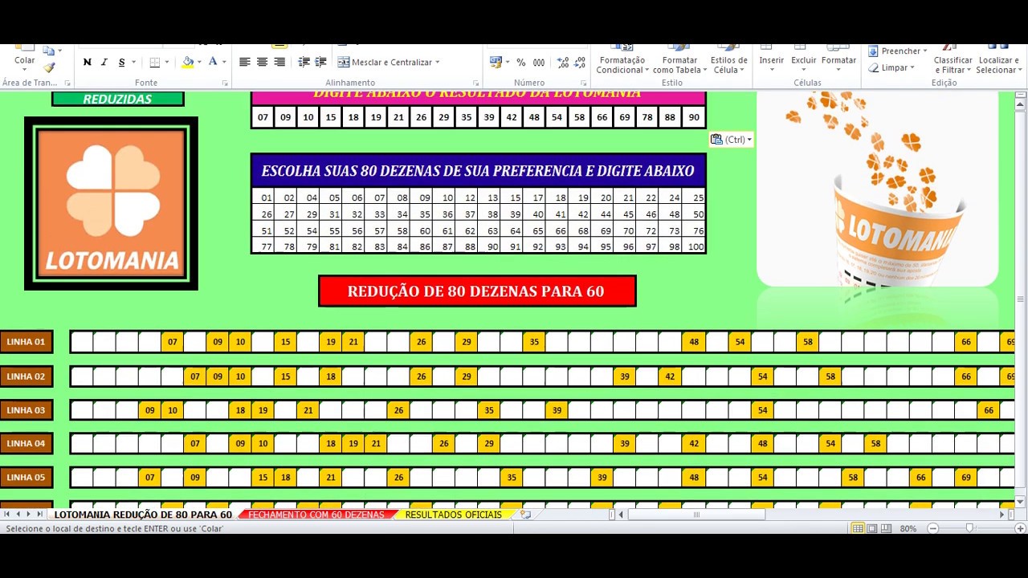Go to first sheet tab arrow
The width and height of the screenshot is (1028, 578).
pos(8,515)
